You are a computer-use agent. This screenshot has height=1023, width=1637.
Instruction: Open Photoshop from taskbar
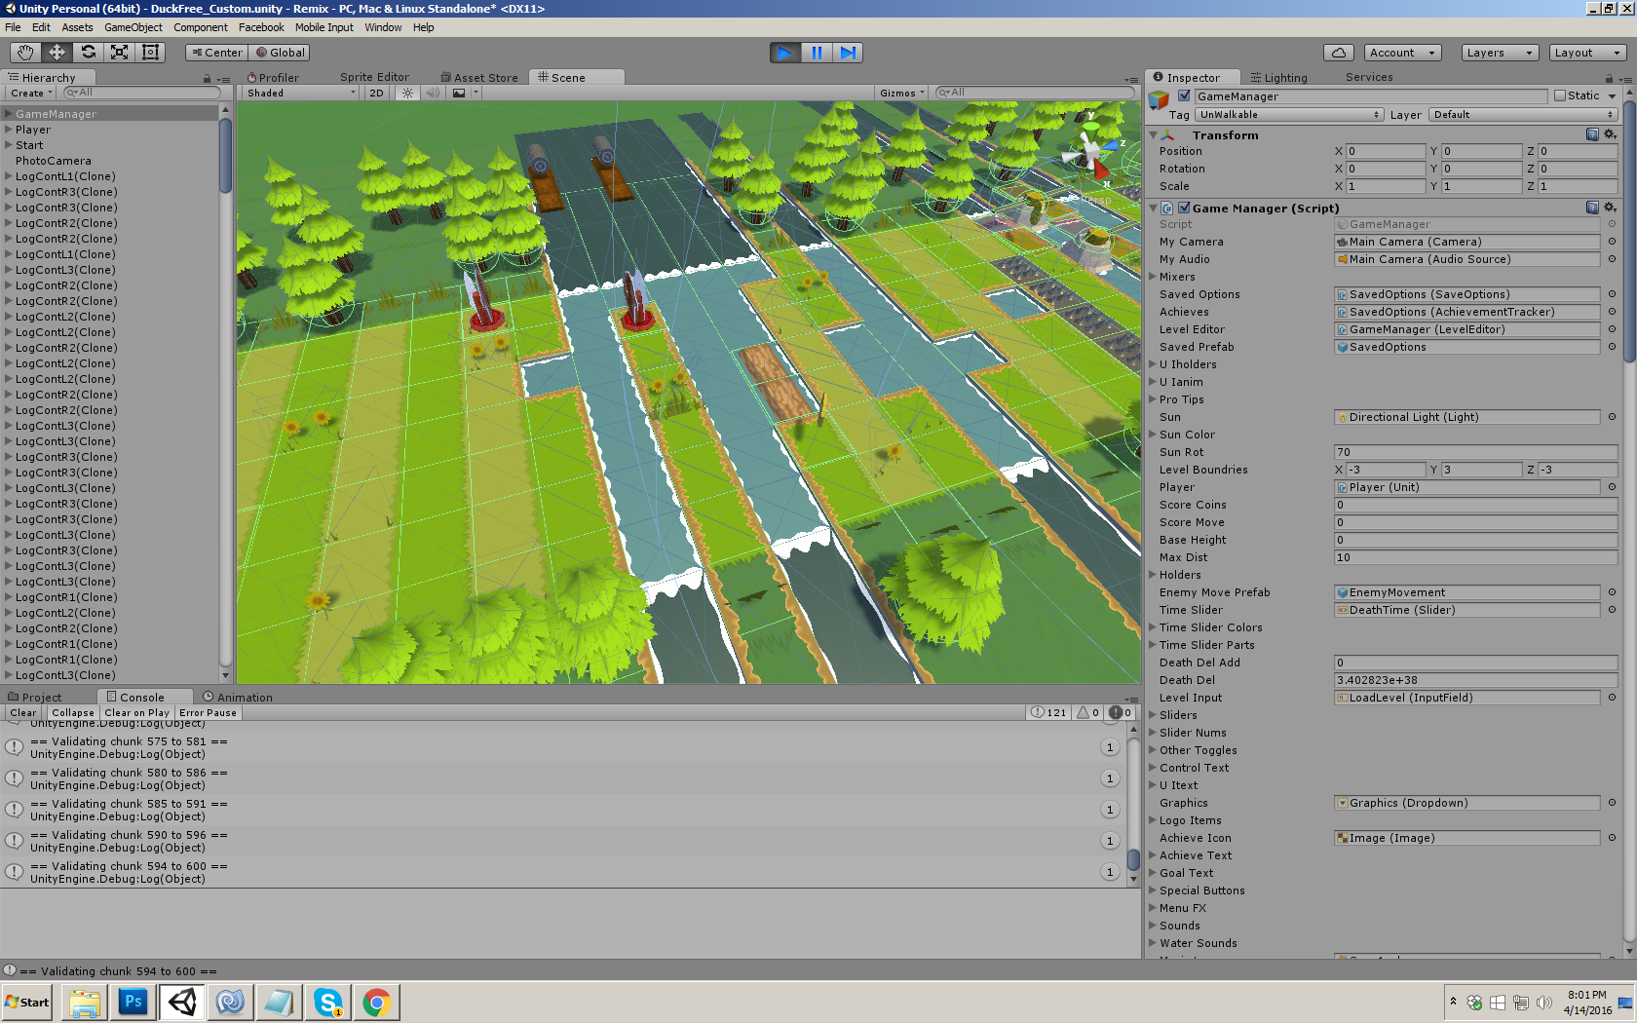[x=133, y=1002]
